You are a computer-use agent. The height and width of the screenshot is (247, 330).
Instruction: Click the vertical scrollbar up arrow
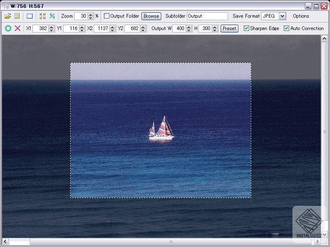tap(324, 39)
